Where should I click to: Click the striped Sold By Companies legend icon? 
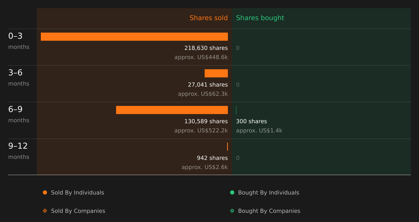pyautogui.click(x=45, y=211)
